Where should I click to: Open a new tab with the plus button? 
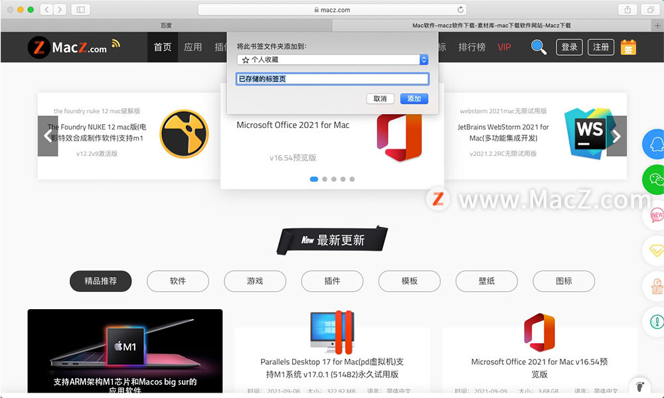(x=657, y=25)
